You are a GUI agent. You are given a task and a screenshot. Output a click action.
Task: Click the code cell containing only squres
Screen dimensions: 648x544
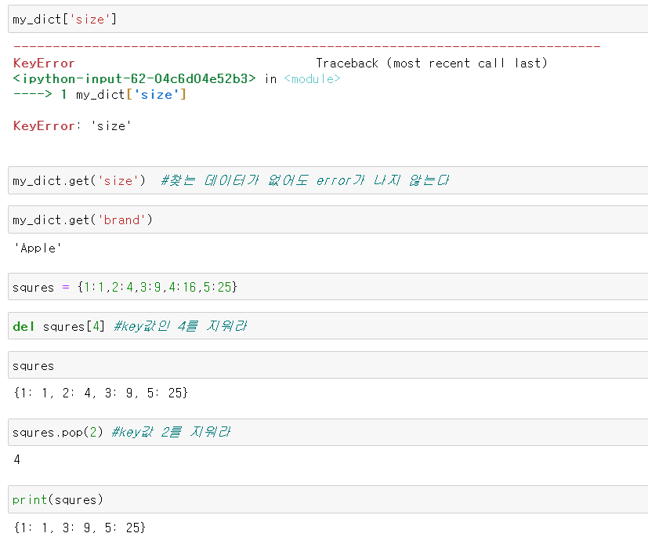[328, 365]
